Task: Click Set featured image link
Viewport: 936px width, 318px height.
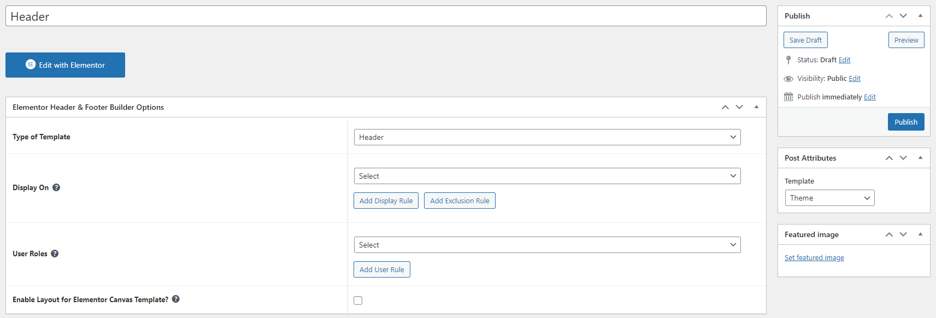Action: (814, 258)
